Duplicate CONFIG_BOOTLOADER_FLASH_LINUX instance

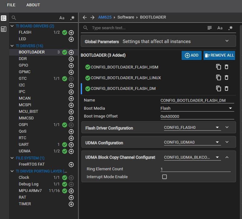click(219, 78)
